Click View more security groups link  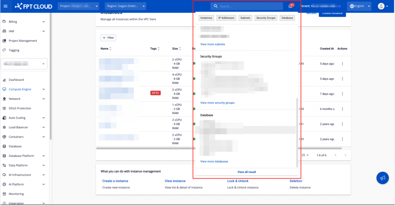tap(217, 103)
